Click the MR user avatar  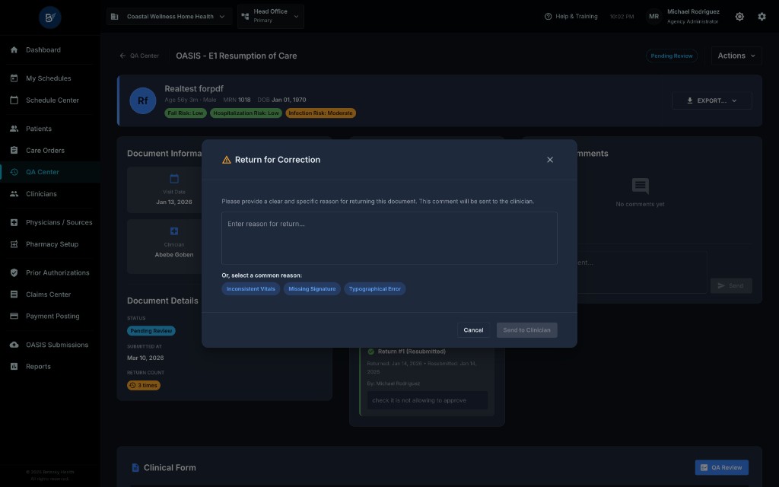tap(653, 17)
